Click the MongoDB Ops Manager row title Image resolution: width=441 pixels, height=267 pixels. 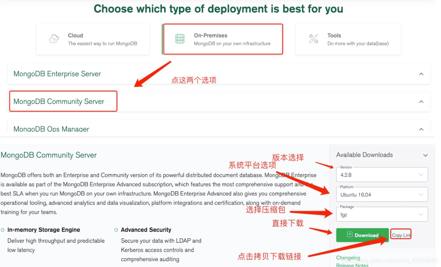[51, 129]
